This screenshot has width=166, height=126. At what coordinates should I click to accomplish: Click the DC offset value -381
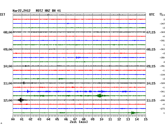point(162,41)
